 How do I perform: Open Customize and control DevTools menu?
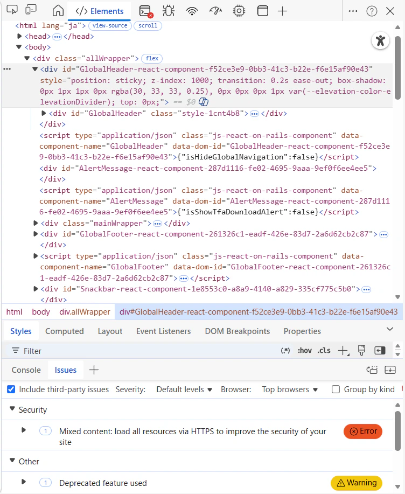353,11
